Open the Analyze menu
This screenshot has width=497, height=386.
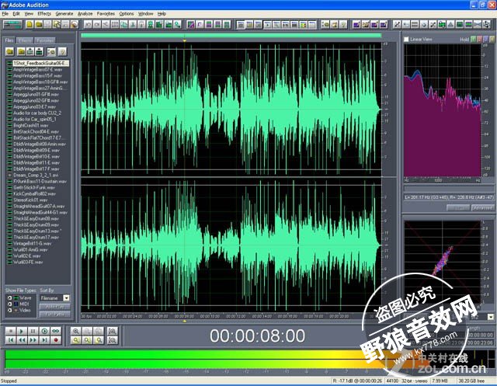click(85, 14)
